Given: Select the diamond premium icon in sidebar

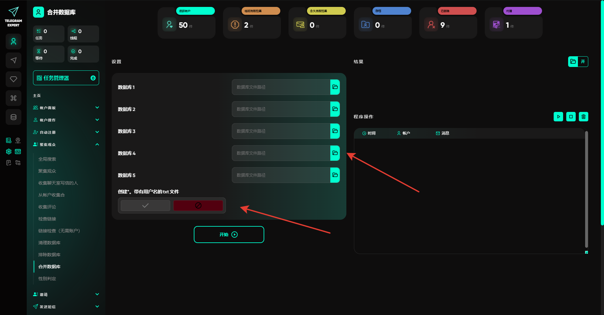Looking at the screenshot, I should [x=14, y=79].
